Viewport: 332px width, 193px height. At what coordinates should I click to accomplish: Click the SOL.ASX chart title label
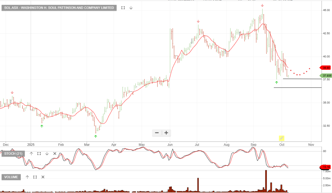pos(59,7)
